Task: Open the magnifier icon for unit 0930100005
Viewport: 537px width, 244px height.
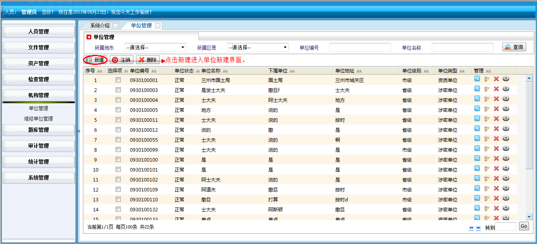Action: click(x=477, y=108)
